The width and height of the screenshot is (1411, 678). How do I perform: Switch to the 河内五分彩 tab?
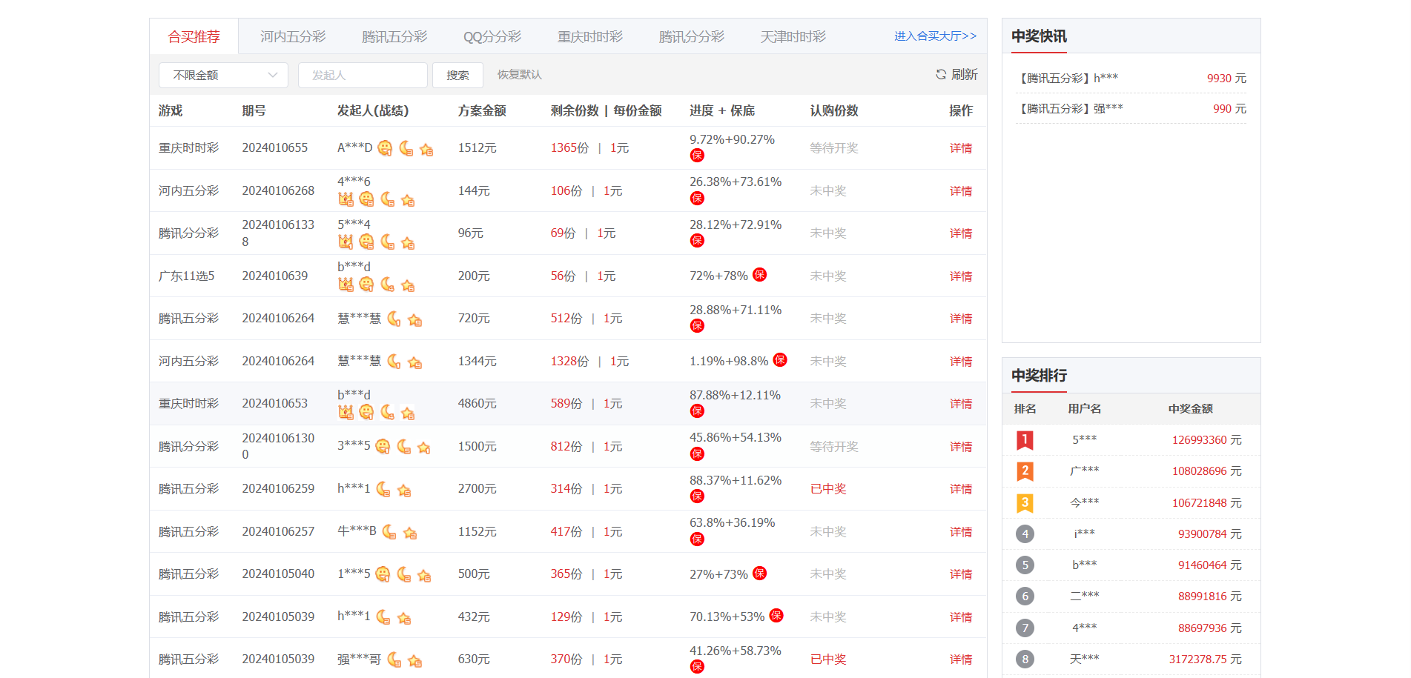pyautogui.click(x=293, y=36)
